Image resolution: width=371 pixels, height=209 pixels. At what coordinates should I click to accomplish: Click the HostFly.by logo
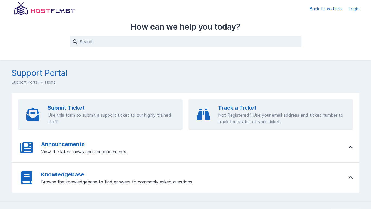(44, 9)
